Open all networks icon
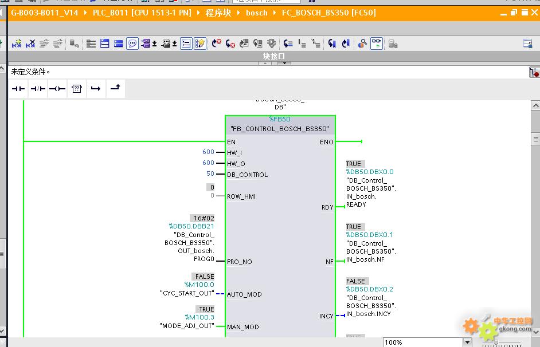The height and width of the screenshot is (347, 540). click(x=91, y=44)
